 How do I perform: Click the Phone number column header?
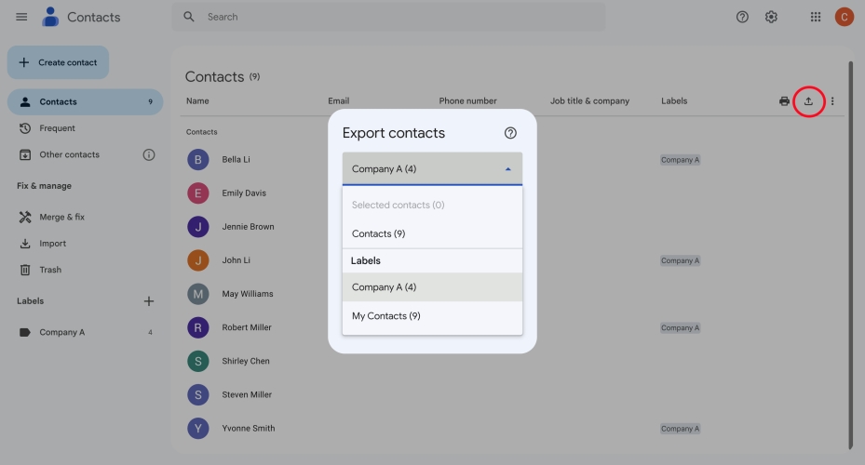point(467,101)
